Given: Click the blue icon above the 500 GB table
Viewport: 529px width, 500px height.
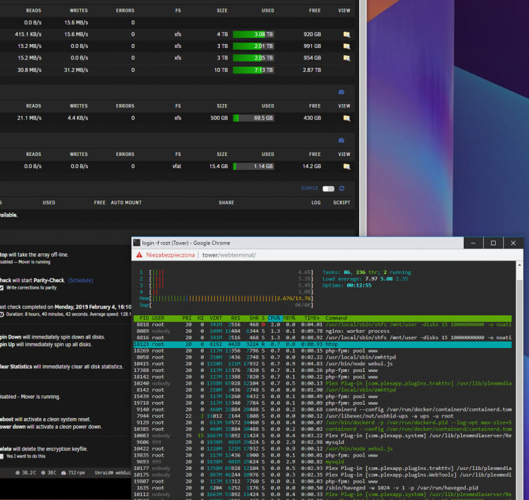Looking at the screenshot, I should [341, 92].
